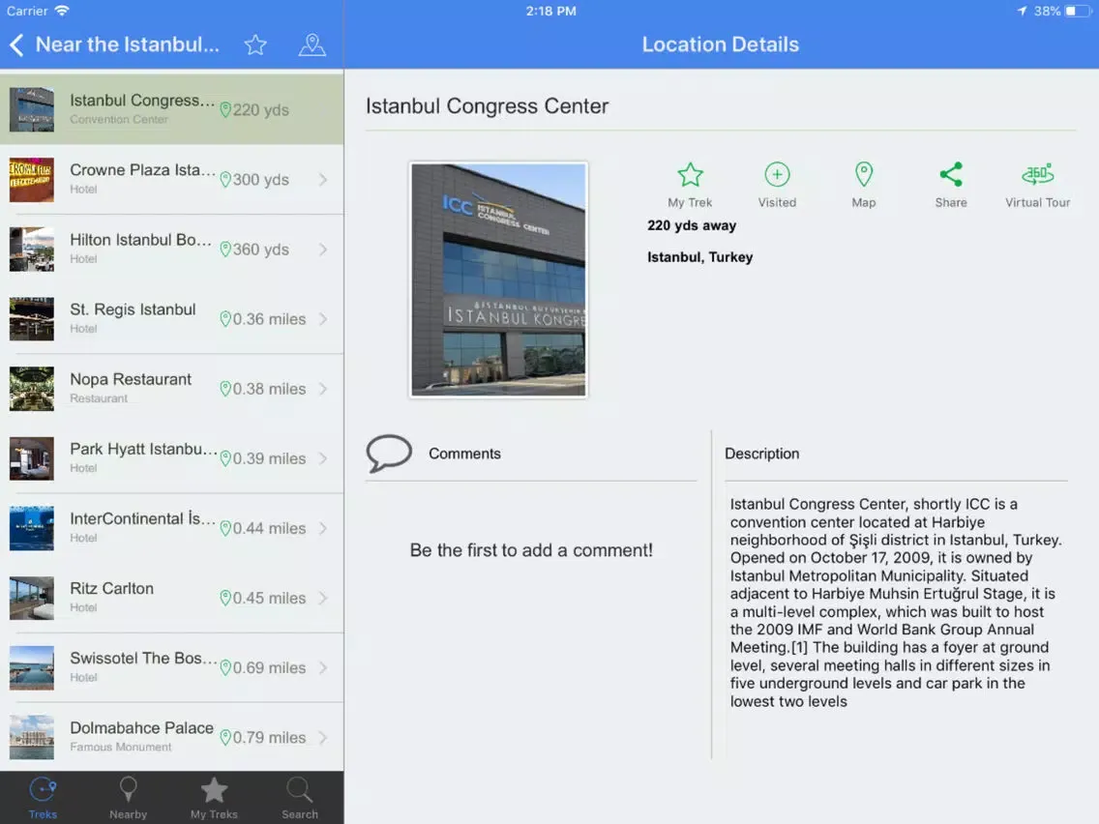The image size is (1099, 824).
Task: Tap the battery icon in status bar
Action: [1077, 11]
